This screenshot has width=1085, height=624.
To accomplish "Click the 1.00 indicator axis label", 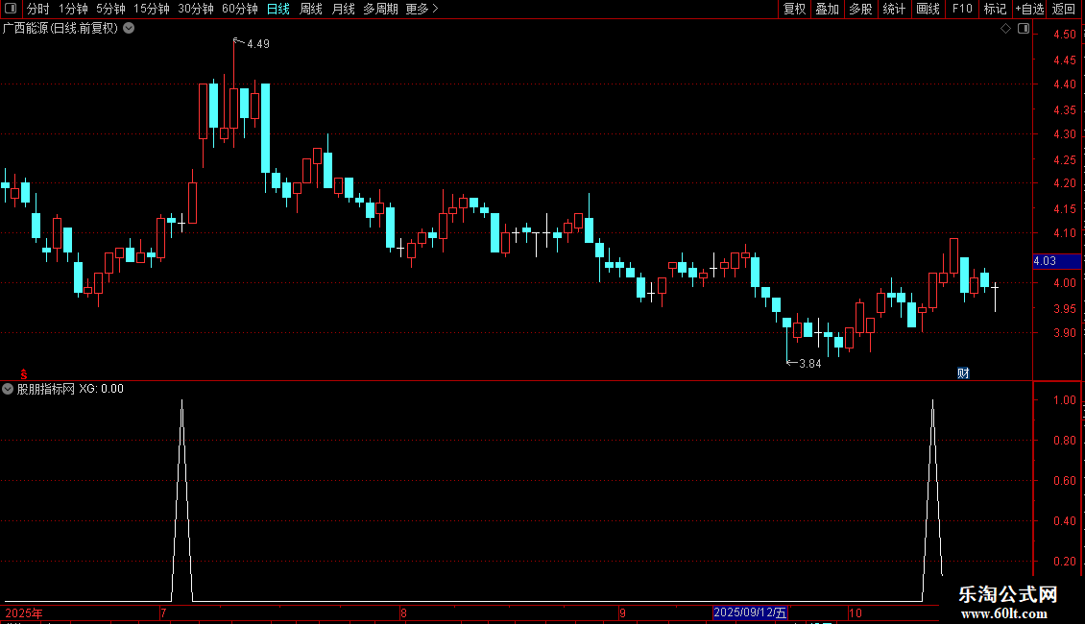I will coord(1065,400).
